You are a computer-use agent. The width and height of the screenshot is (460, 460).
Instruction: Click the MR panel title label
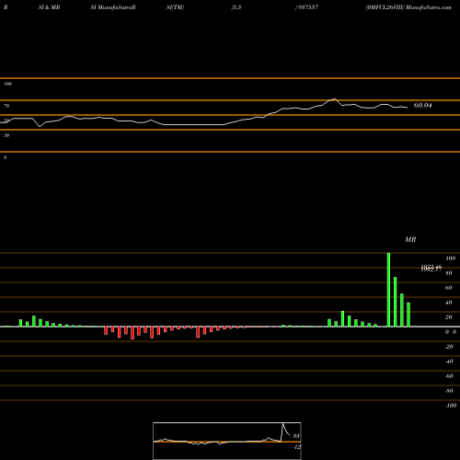pyautogui.click(x=410, y=239)
